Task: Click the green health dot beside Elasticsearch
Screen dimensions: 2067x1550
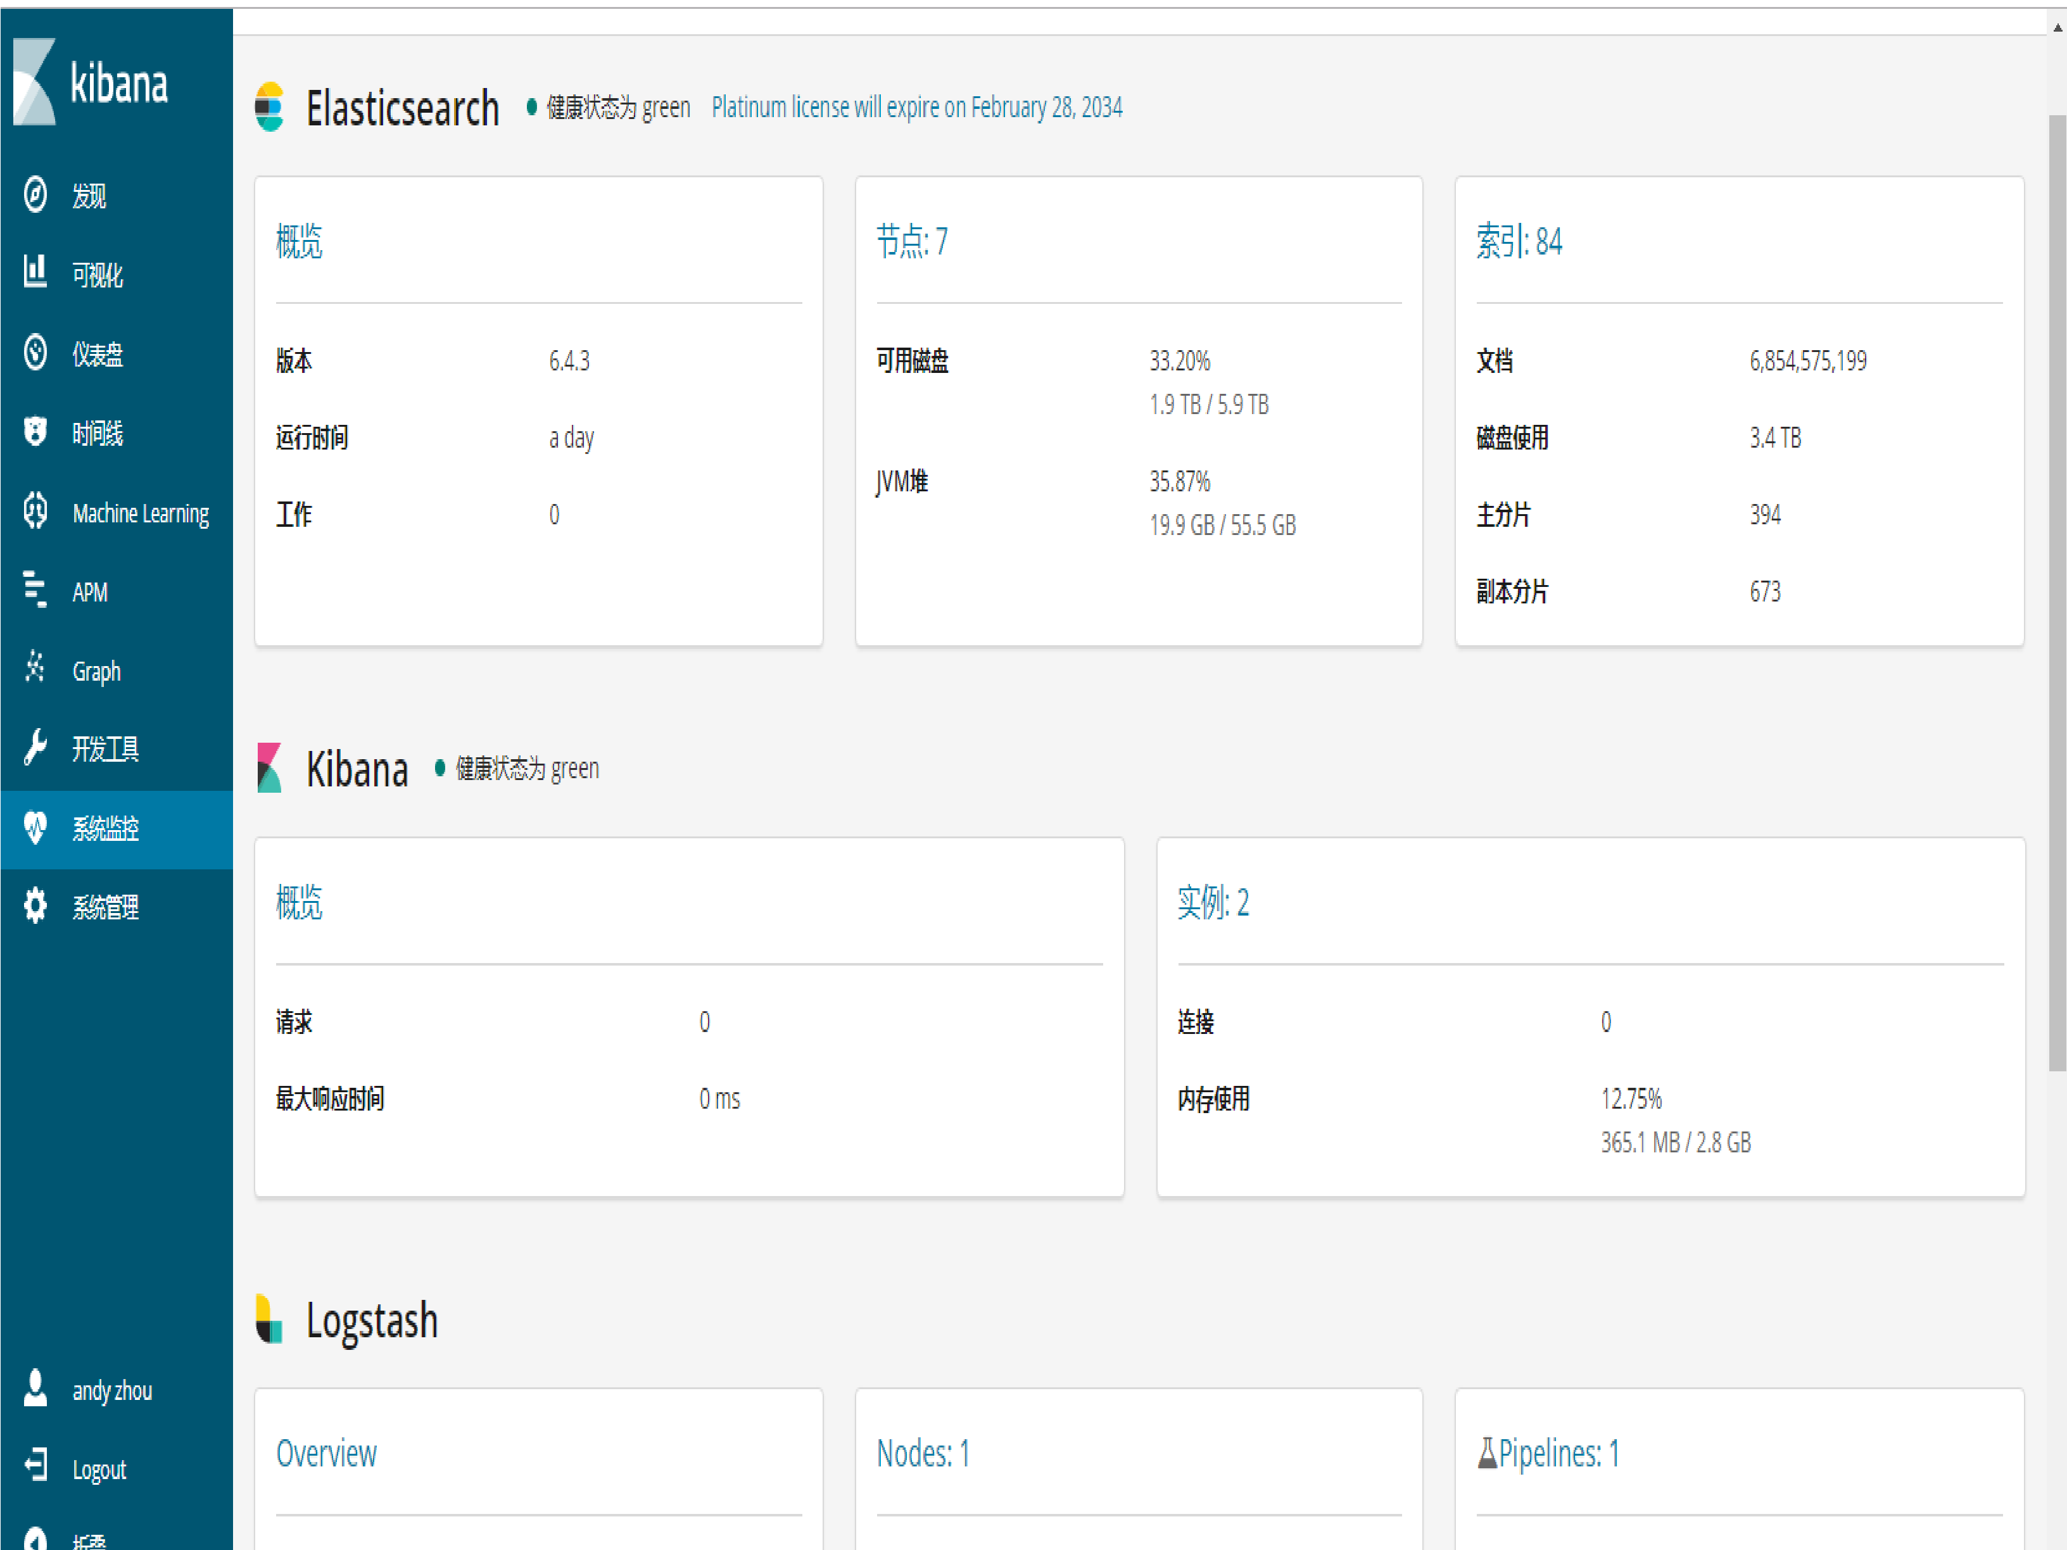Action: coord(532,106)
